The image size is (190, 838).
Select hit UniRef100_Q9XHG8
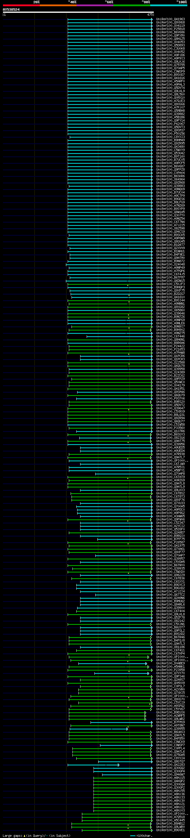tap(170, 23)
